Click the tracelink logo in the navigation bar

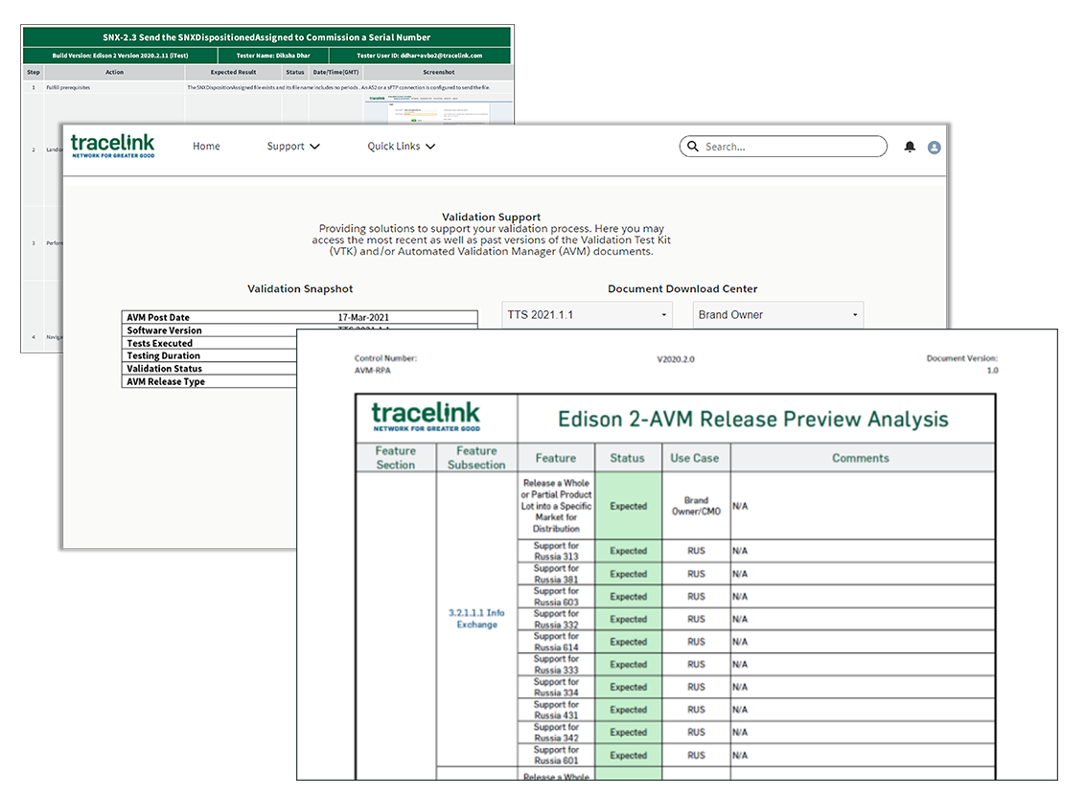tap(113, 146)
